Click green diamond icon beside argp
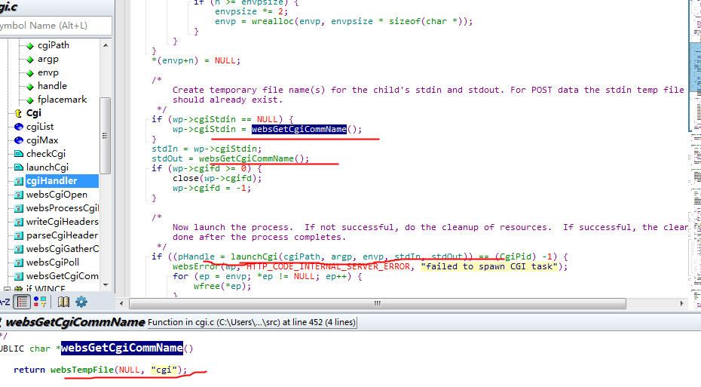701x387 pixels. (30, 60)
